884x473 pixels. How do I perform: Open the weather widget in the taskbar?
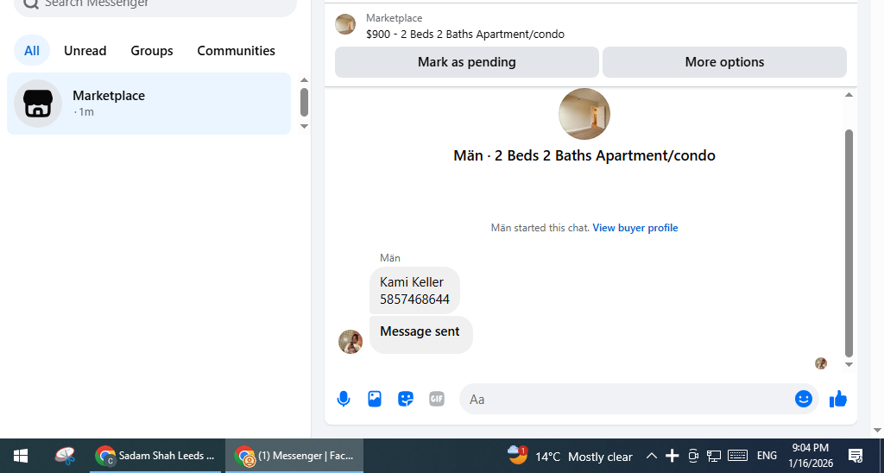pos(570,456)
